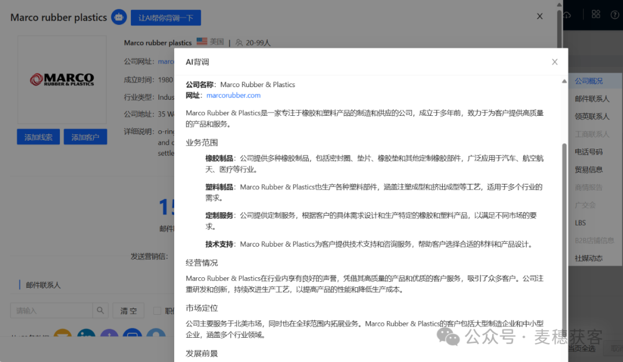Click the 塑料制品 bold label

pos(219,187)
